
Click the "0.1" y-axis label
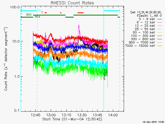coord(17,110)
